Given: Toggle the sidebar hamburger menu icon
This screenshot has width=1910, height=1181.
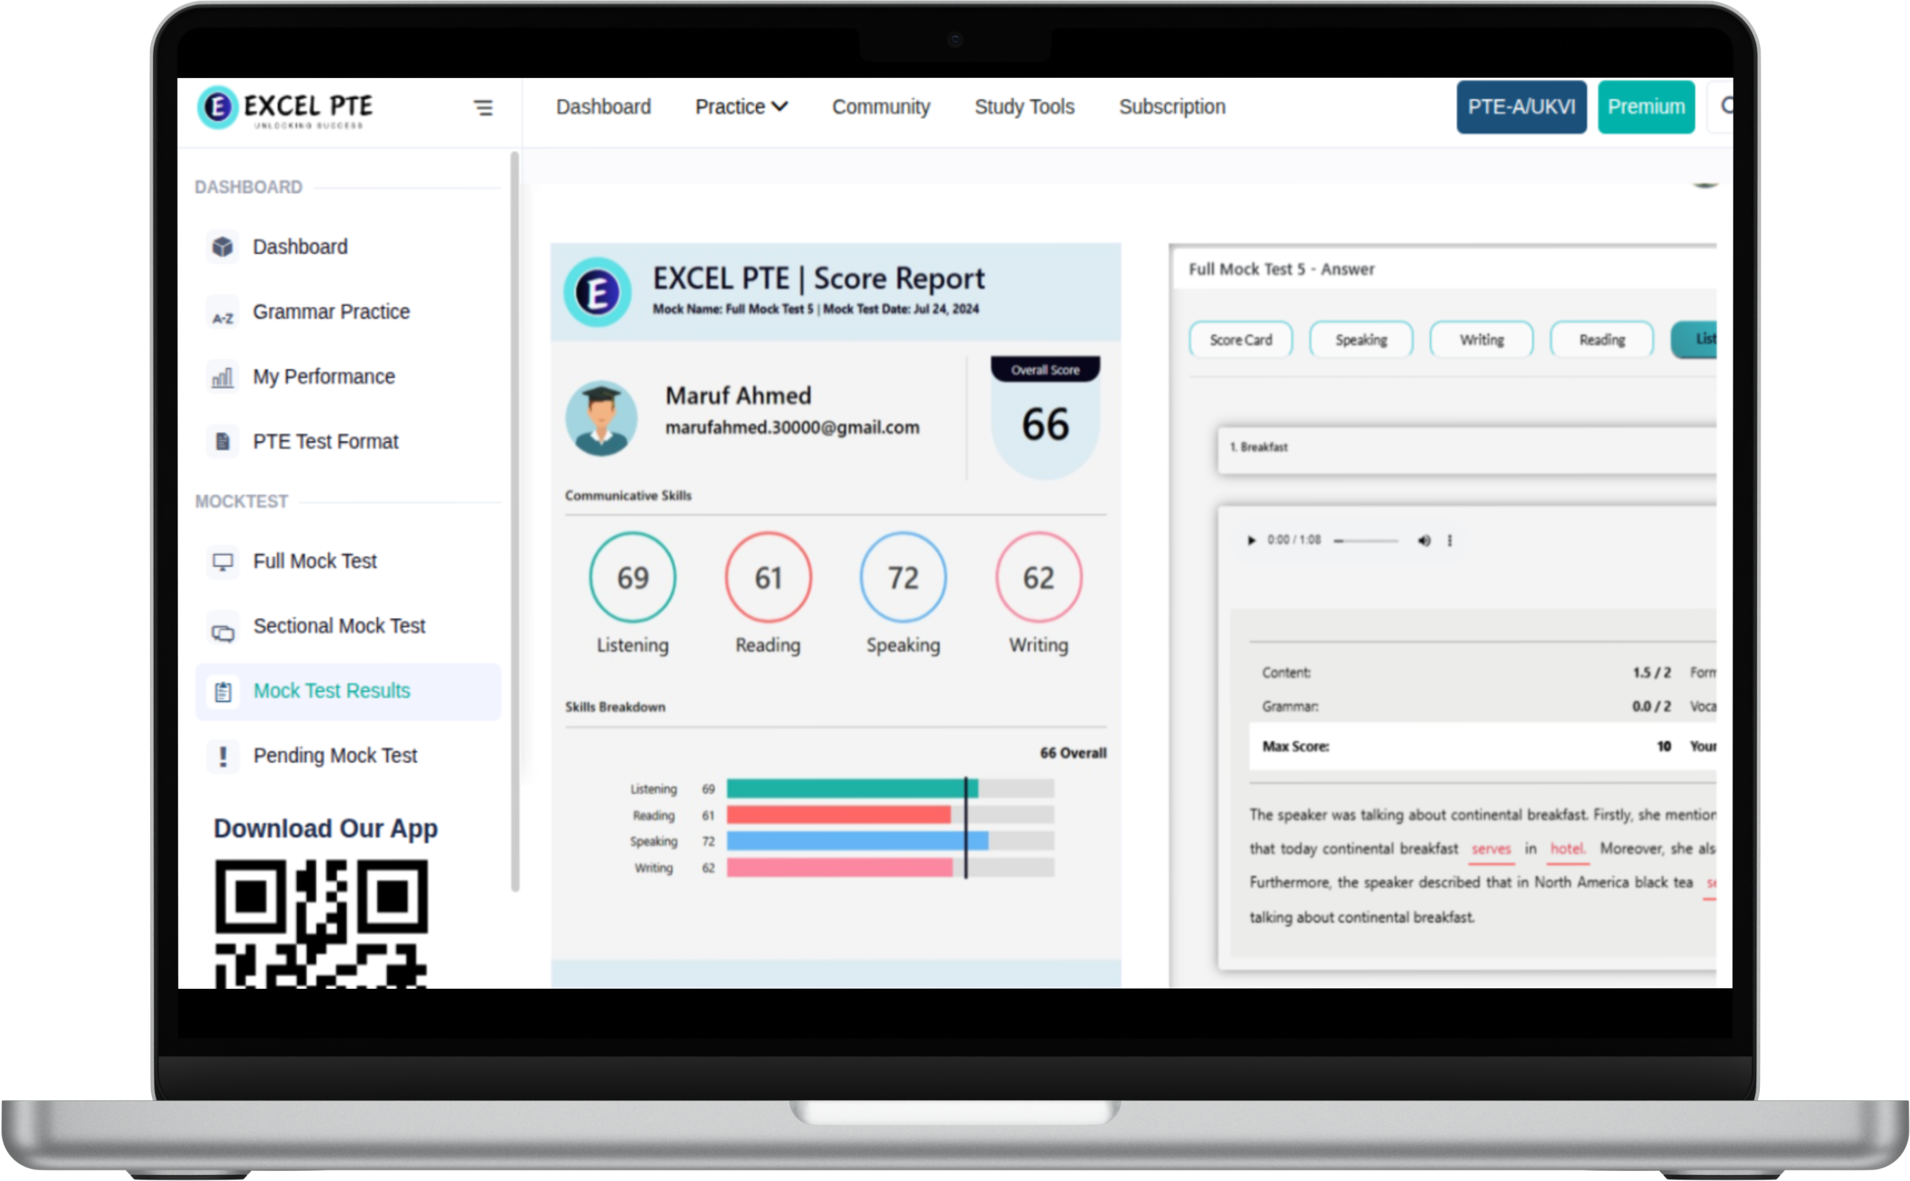Looking at the screenshot, I should click(x=483, y=108).
